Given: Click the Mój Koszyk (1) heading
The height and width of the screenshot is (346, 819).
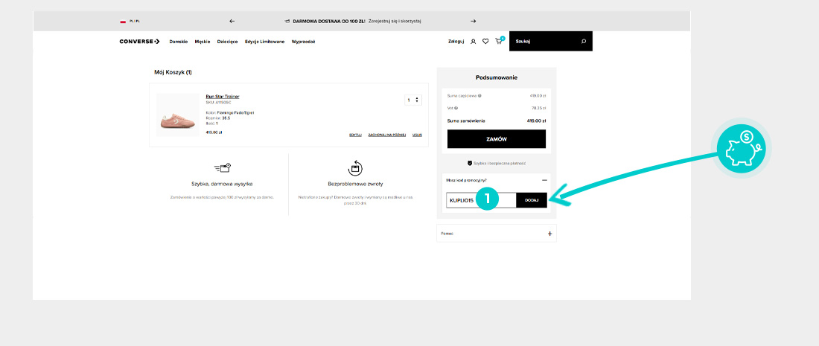Looking at the screenshot, I should 173,72.
